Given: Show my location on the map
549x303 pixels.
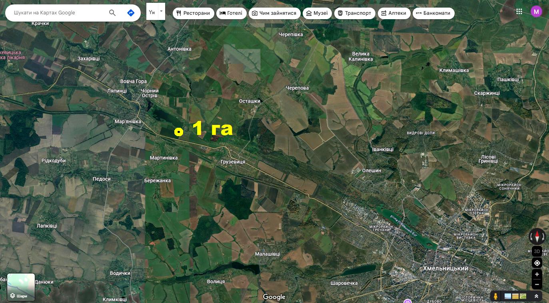Looking at the screenshot, I should pos(537,263).
